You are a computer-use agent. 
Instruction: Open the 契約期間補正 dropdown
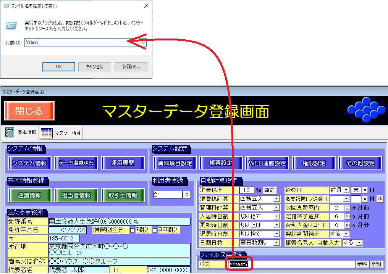pos(346,234)
